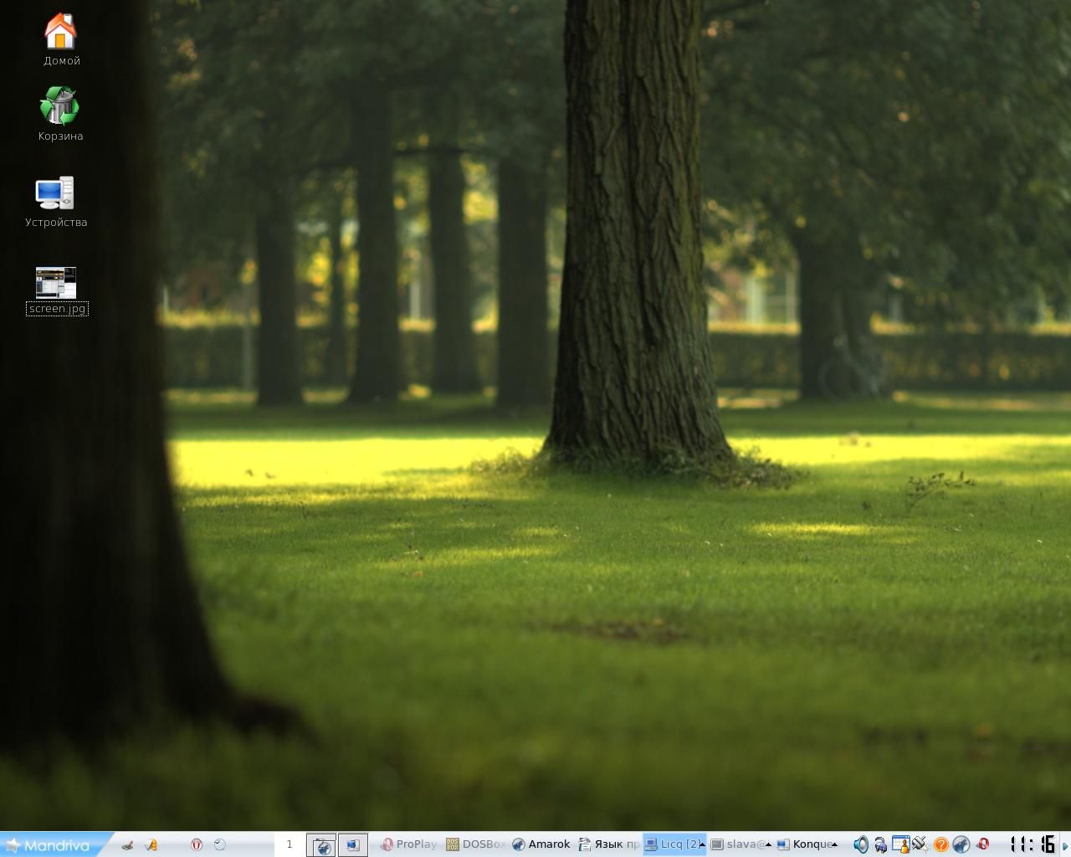Expand the slava@ grouped windows arrow
The width and height of the screenshot is (1071, 857).
coord(768,844)
